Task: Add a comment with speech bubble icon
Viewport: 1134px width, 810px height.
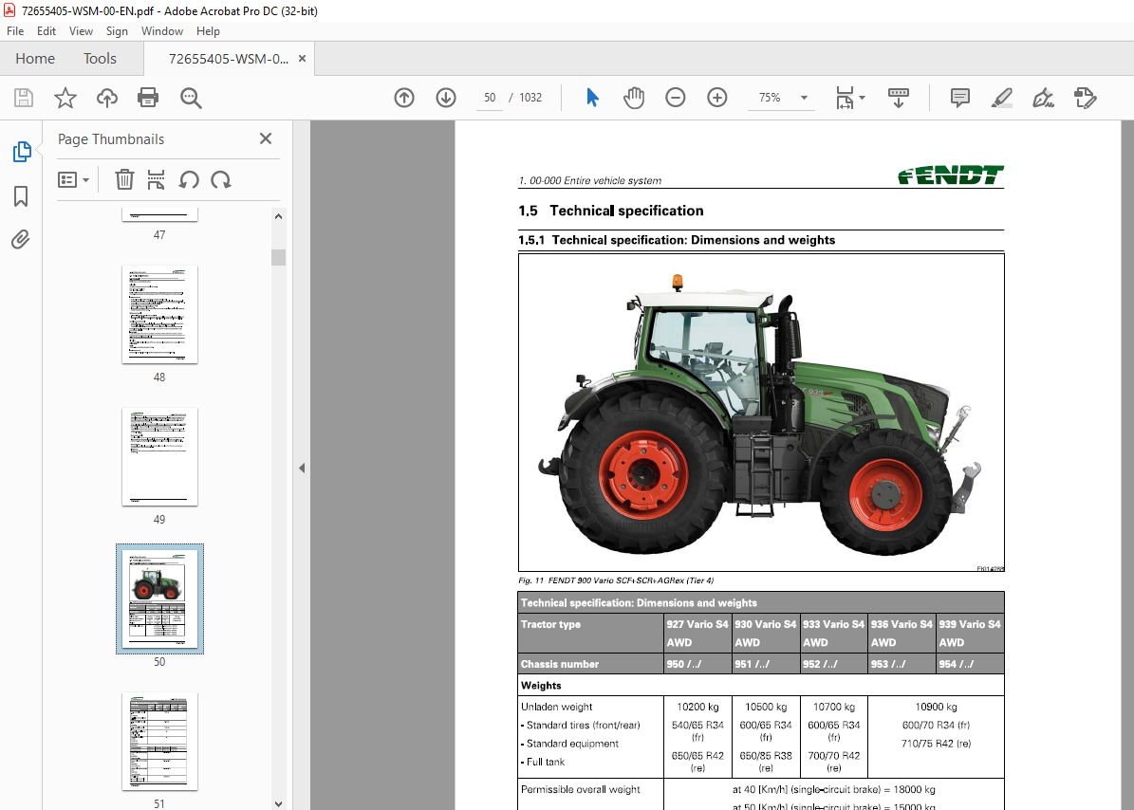Action: click(x=959, y=98)
